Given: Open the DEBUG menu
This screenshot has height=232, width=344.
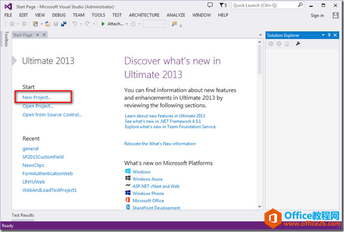Looking at the screenshot, I should click(59, 15).
